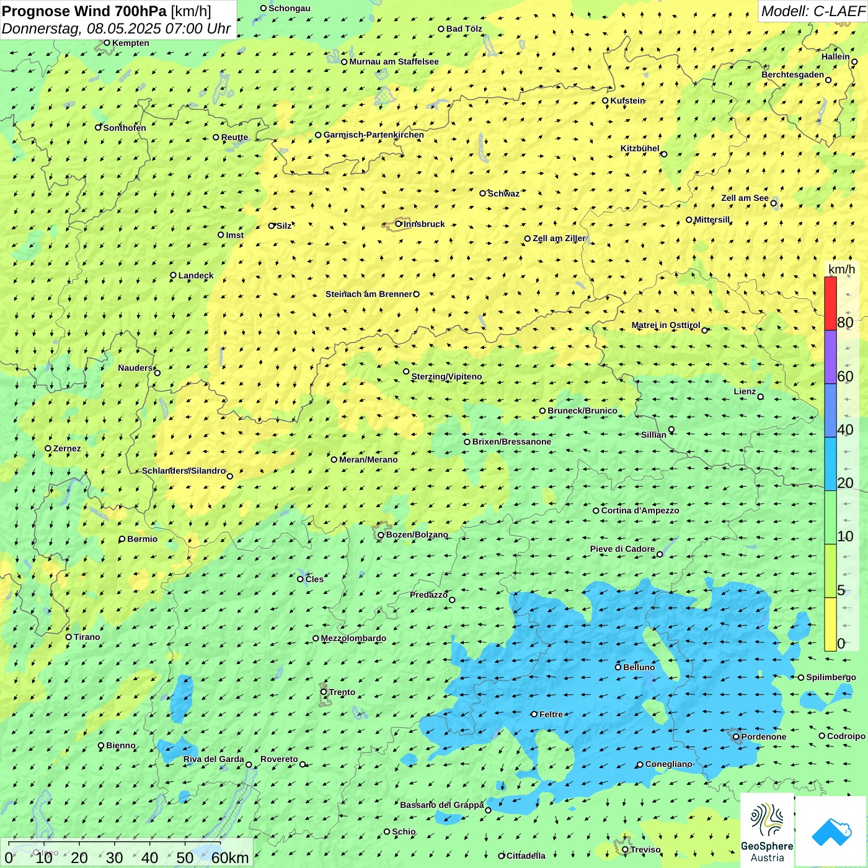This screenshot has width=868, height=868.
Task: Click the Kempten city label
Action: click(x=130, y=43)
